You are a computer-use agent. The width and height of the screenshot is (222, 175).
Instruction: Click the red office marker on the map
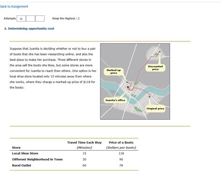128,87
